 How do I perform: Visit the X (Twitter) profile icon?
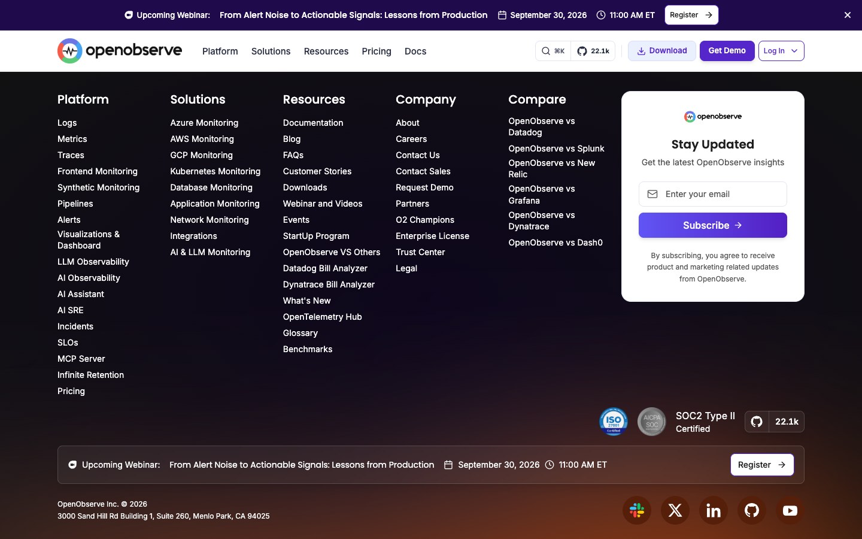pyautogui.click(x=675, y=510)
